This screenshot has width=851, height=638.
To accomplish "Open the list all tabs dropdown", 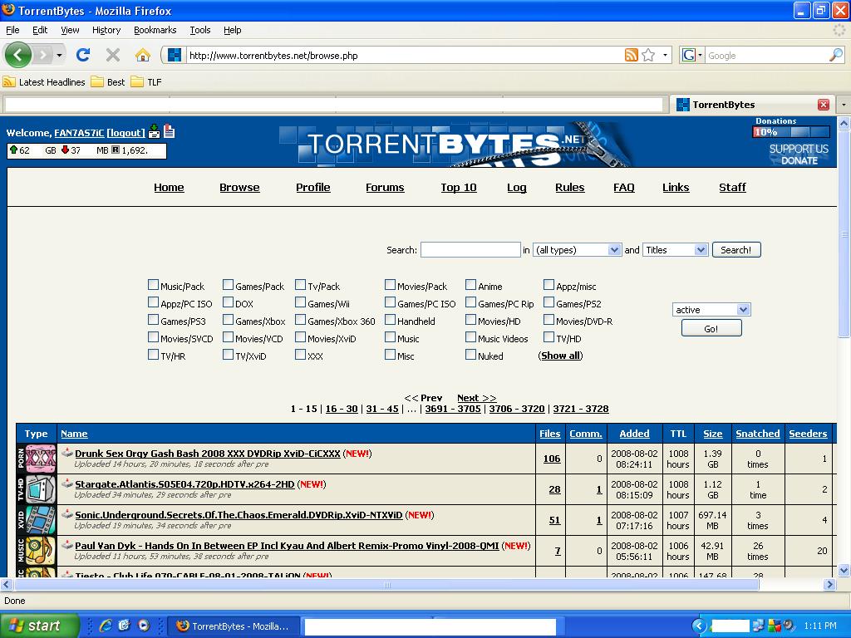I will click(844, 104).
